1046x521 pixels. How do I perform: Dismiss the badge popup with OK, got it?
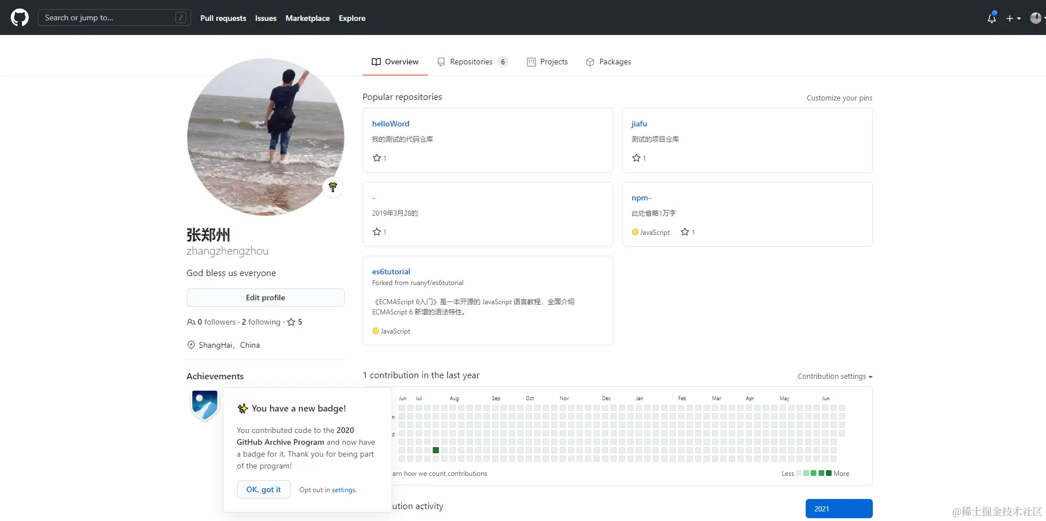tap(263, 489)
